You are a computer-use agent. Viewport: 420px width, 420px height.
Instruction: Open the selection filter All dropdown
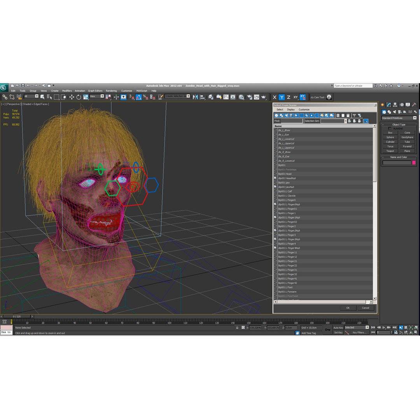(x=31, y=96)
